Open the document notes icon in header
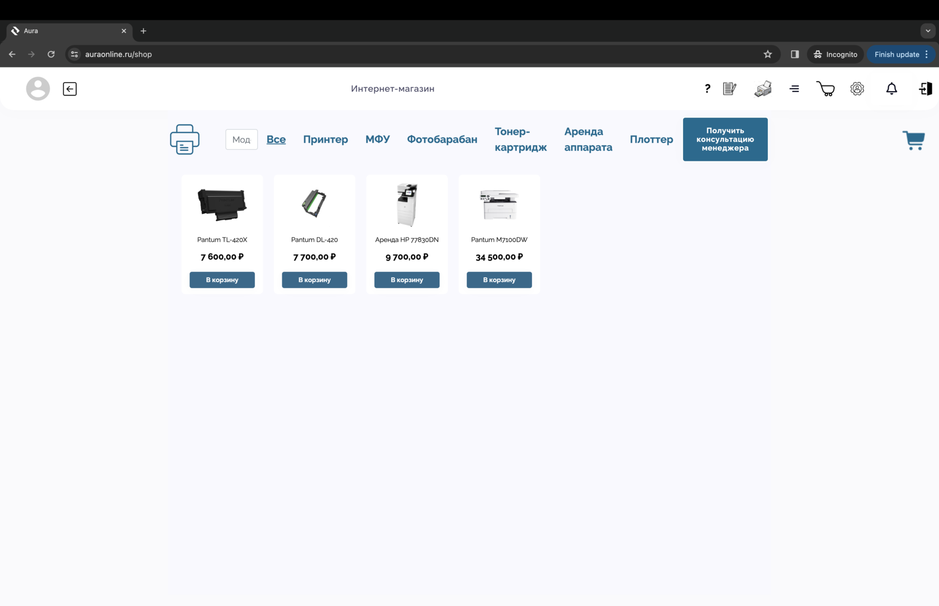Screen dimensions: 939x606 (x=729, y=88)
